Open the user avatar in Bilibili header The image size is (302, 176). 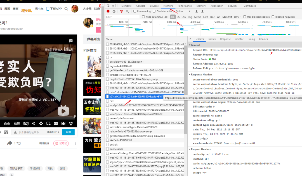coord(75,8)
